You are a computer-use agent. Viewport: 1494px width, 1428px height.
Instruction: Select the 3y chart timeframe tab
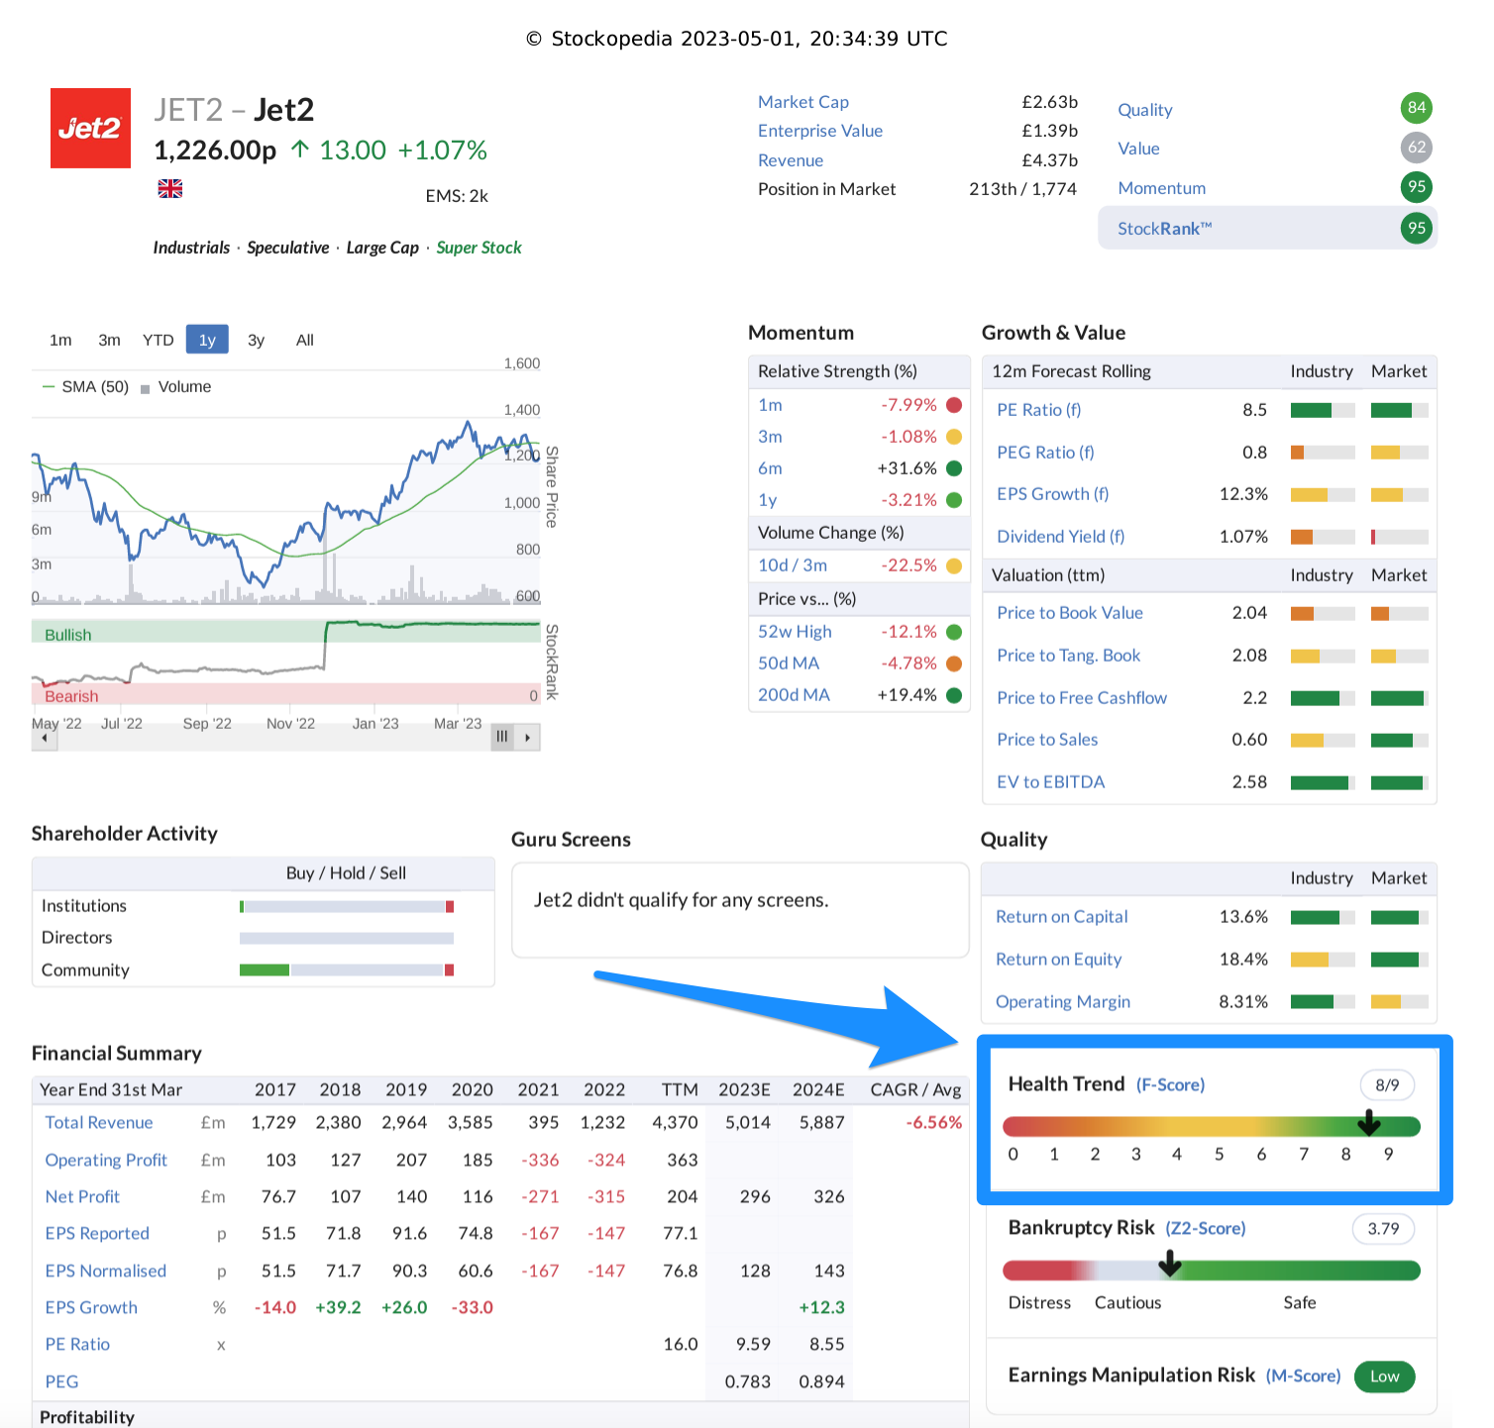256,339
